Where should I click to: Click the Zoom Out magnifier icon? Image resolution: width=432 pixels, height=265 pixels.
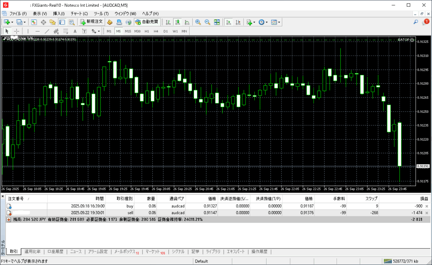coord(207,22)
